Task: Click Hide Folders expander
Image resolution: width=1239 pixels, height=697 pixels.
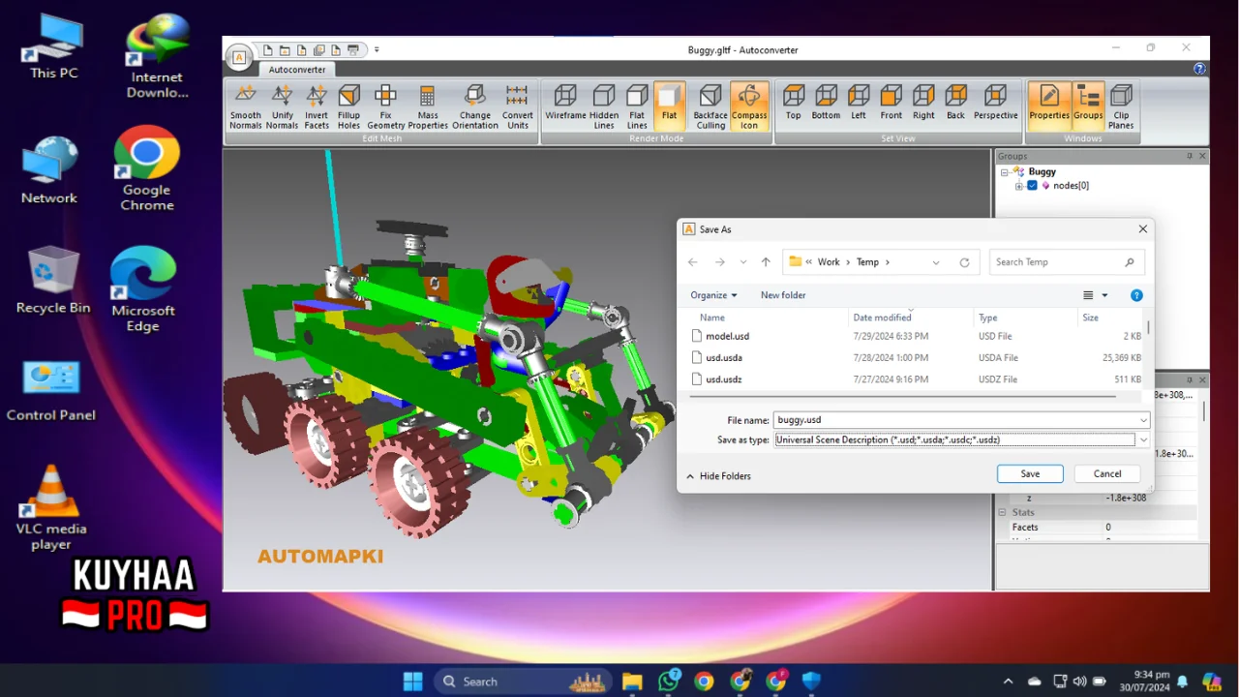Action: 718,476
